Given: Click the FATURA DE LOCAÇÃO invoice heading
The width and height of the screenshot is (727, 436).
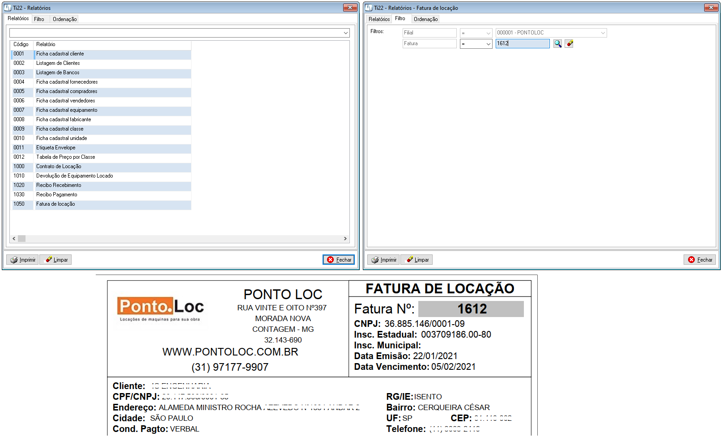Looking at the screenshot, I should point(440,289).
